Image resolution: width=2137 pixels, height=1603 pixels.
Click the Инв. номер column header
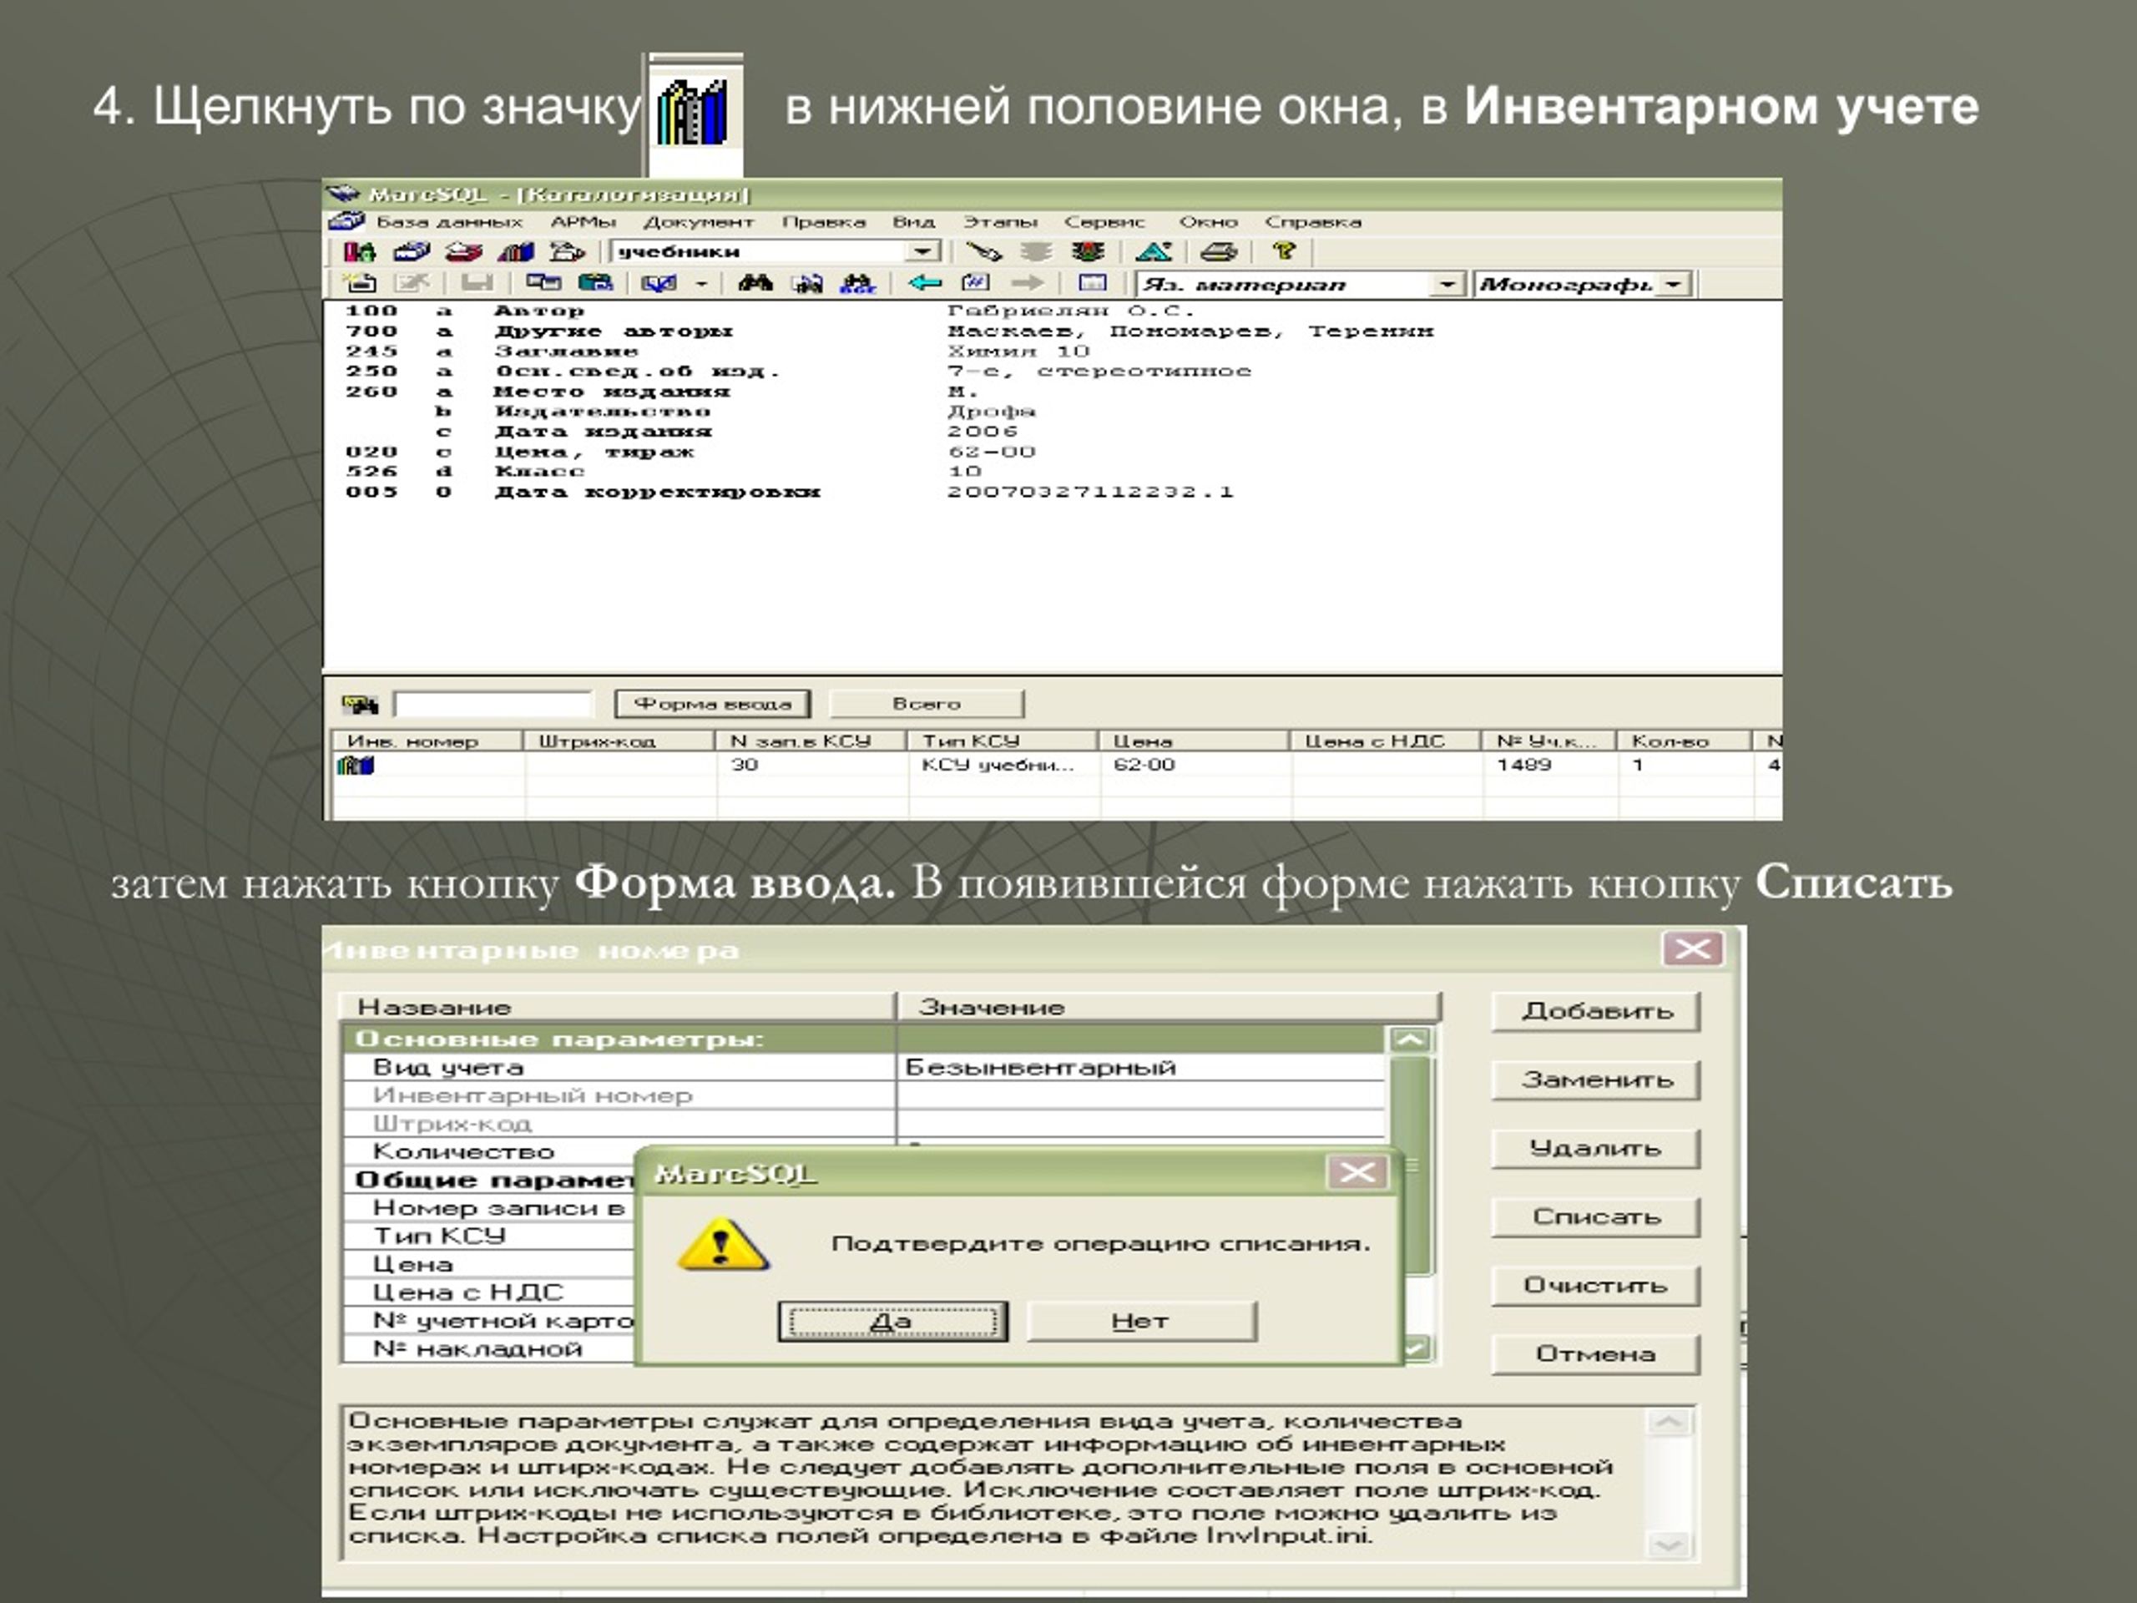tap(428, 741)
